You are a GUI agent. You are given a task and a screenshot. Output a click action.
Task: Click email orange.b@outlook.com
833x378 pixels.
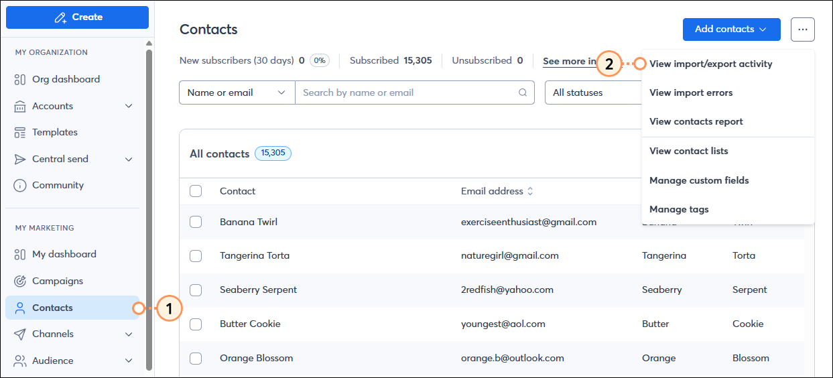(513, 358)
